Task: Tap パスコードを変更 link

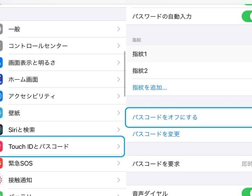Action: point(156,134)
